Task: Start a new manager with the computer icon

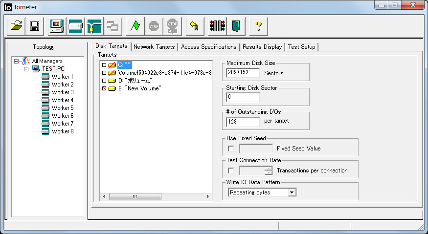Action: pyautogui.click(x=57, y=26)
